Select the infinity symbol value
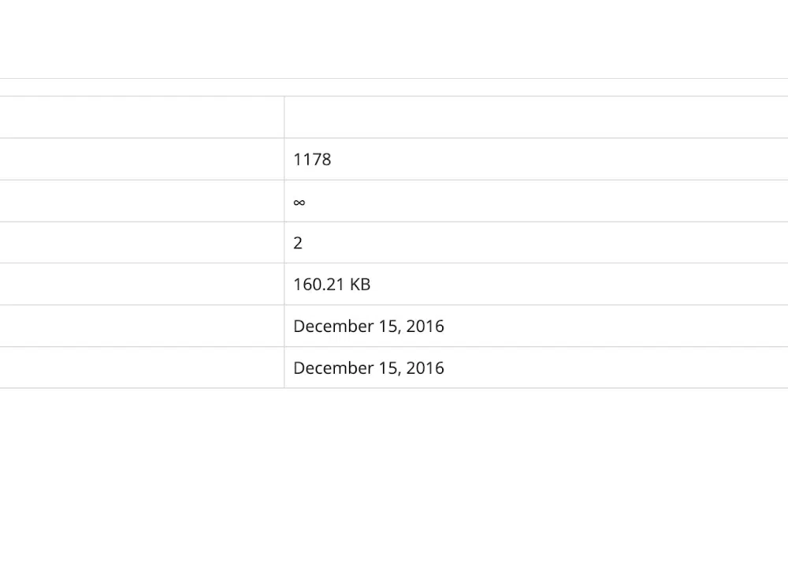The width and height of the screenshot is (788, 574). pos(299,202)
